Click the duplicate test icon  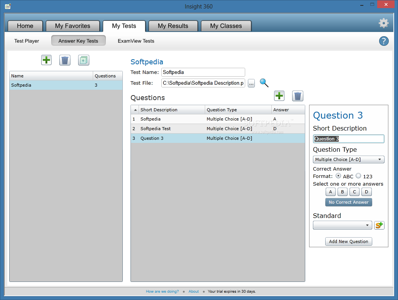click(84, 60)
